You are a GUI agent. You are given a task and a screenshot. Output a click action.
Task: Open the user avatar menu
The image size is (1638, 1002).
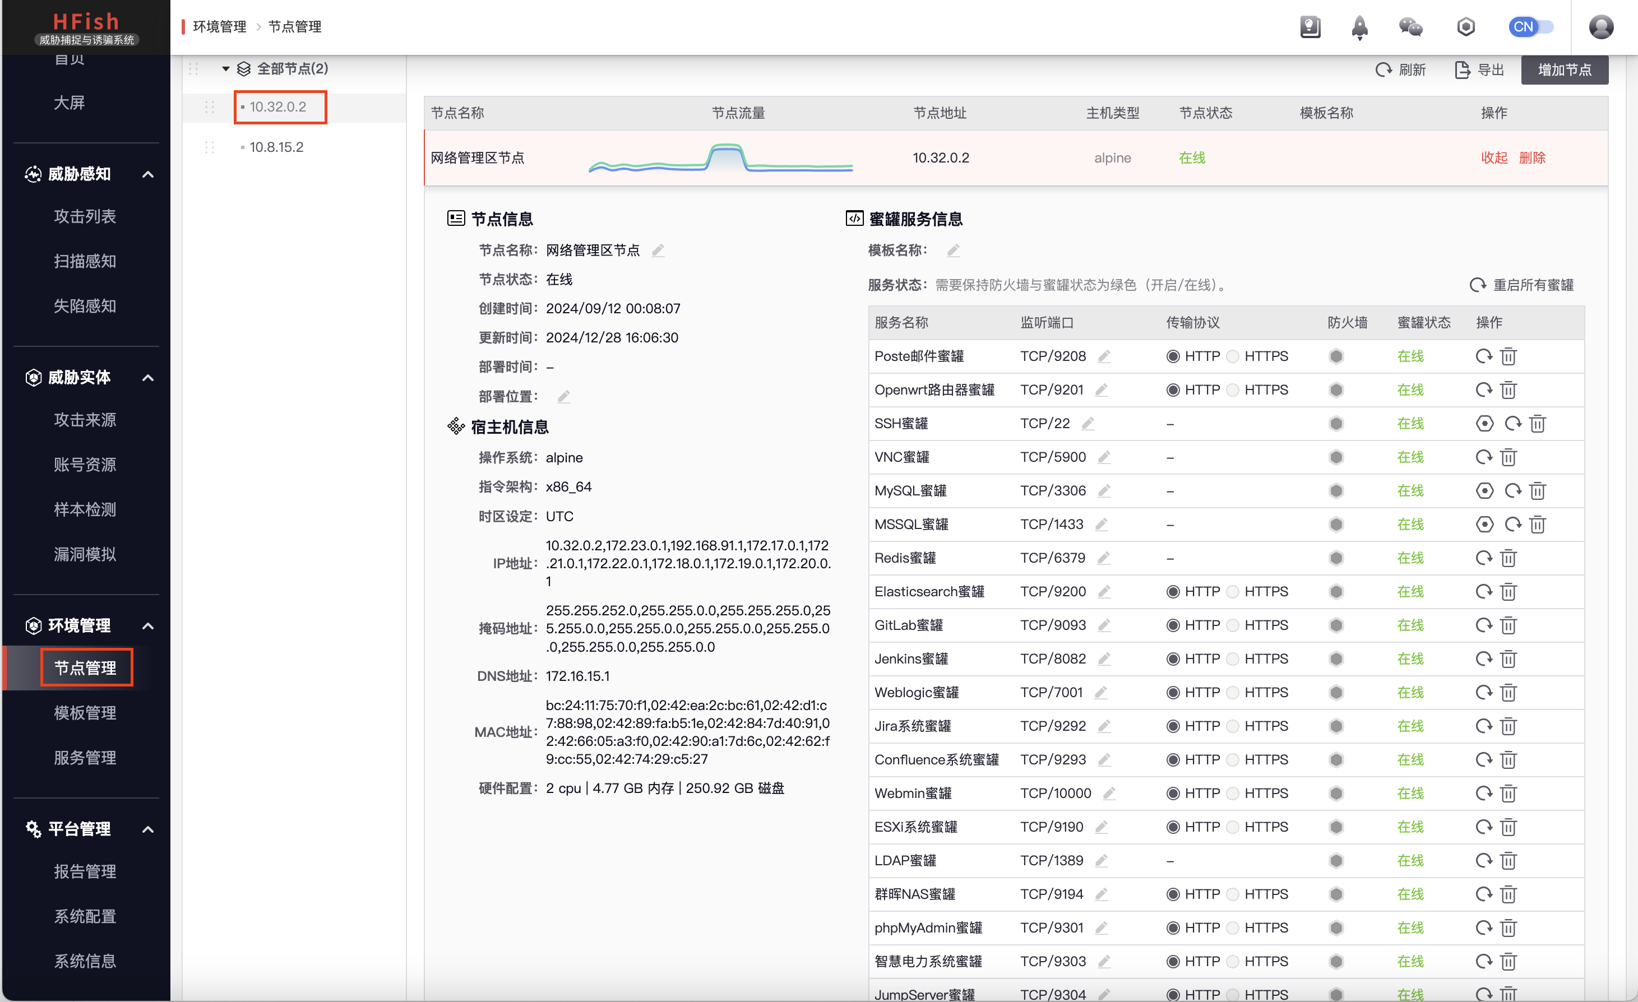pyautogui.click(x=1601, y=27)
